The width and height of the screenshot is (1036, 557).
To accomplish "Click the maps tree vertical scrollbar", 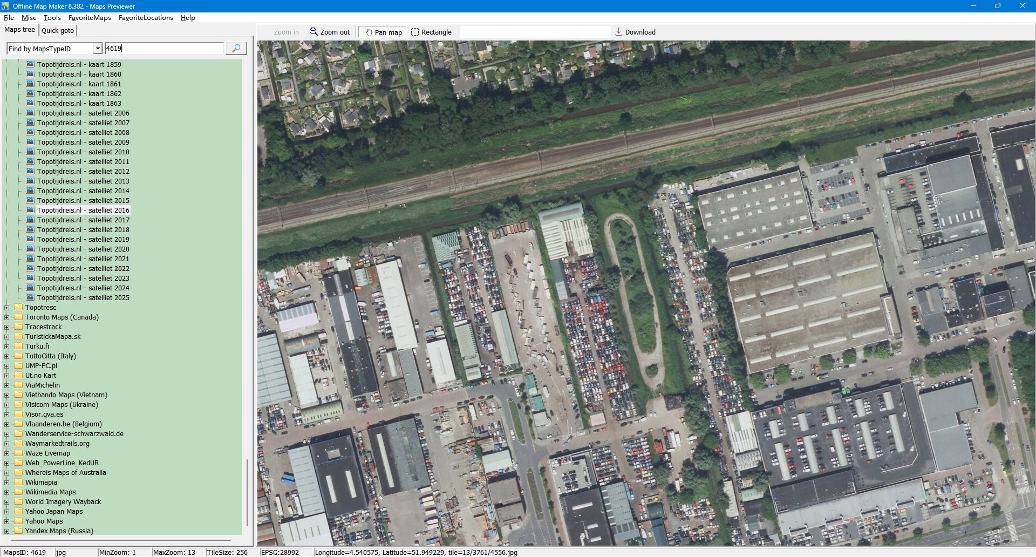I will 247,491.
